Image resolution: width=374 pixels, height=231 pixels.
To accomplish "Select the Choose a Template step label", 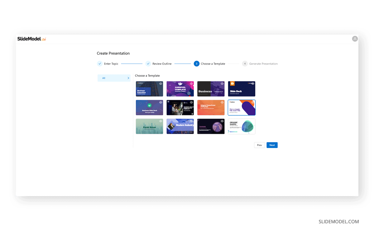I will tap(213, 64).
